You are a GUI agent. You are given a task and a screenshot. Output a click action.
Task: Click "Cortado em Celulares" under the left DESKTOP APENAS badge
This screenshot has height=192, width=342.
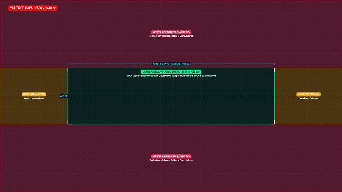(34, 98)
